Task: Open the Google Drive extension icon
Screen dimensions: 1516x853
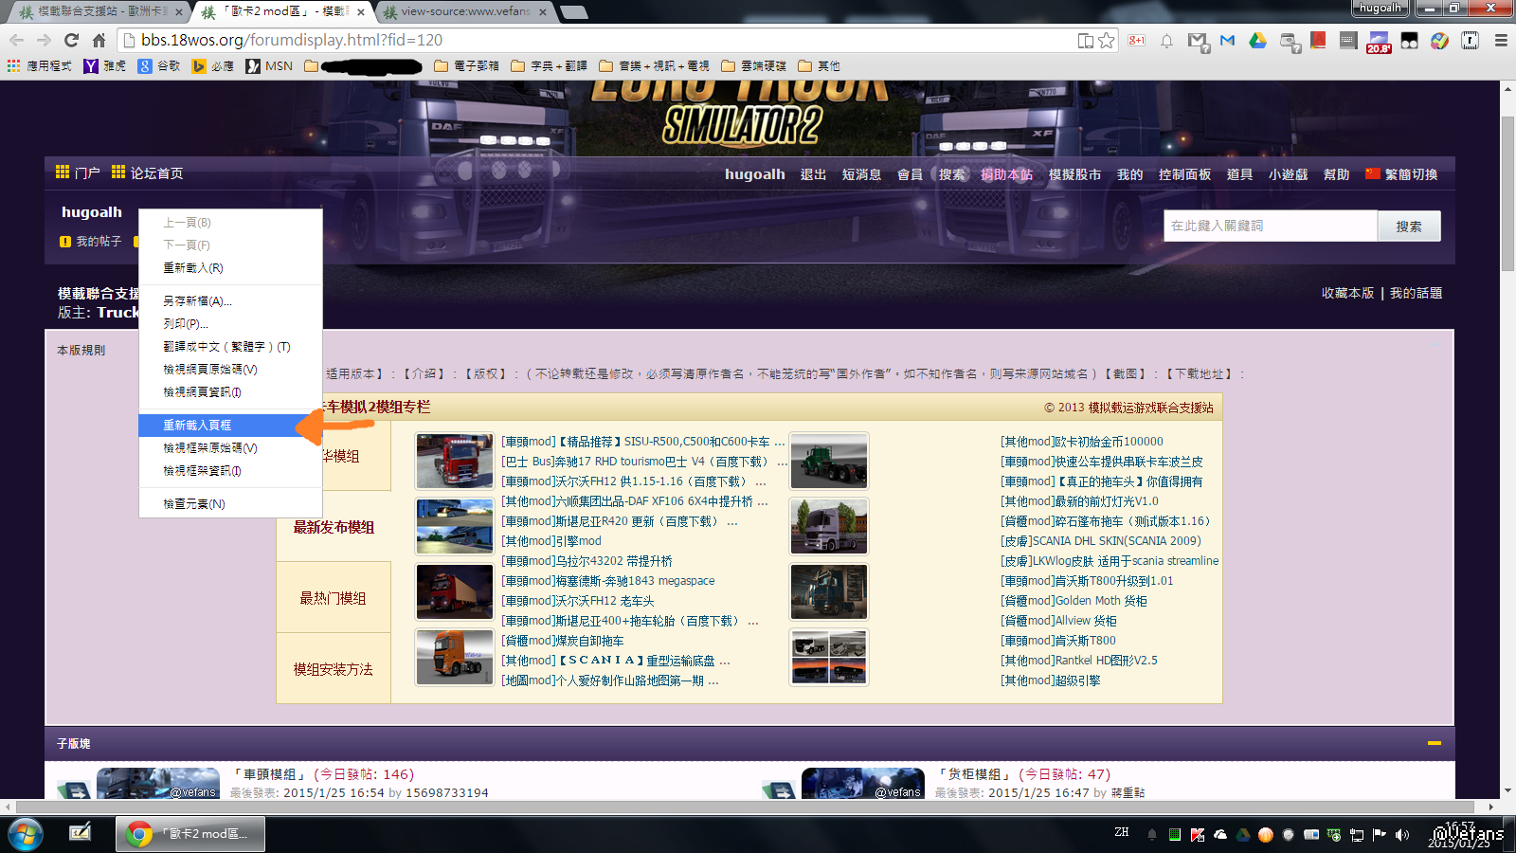Action: pos(1257,41)
